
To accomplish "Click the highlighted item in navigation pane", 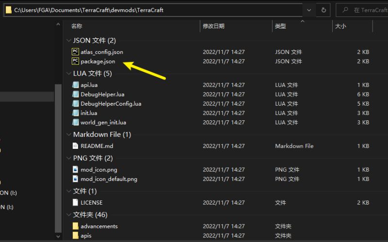I will pos(27,97).
